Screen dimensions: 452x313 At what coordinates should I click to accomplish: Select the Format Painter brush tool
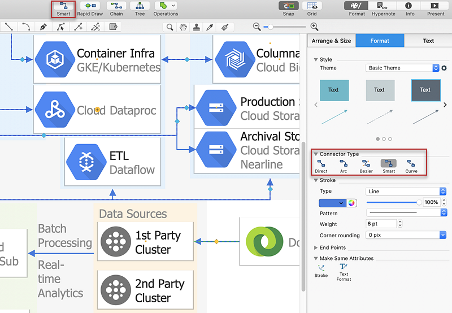point(225,27)
